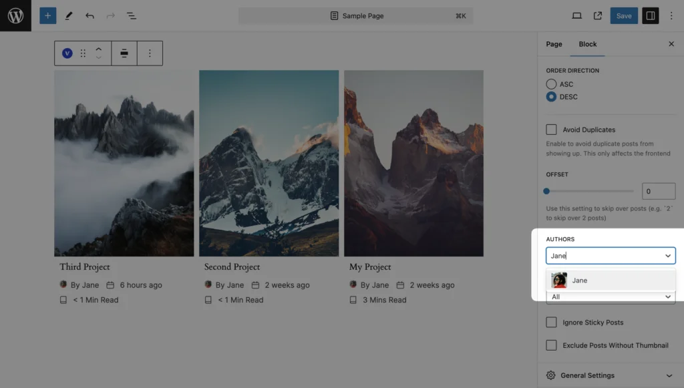Open the desktop preview view options
Viewport: 684px width, 388px height.
click(x=576, y=16)
